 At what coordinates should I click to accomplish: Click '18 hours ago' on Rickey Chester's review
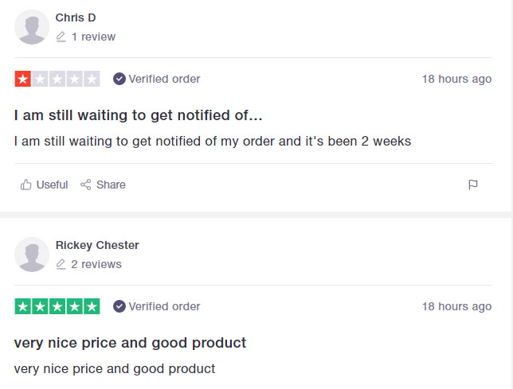(456, 306)
